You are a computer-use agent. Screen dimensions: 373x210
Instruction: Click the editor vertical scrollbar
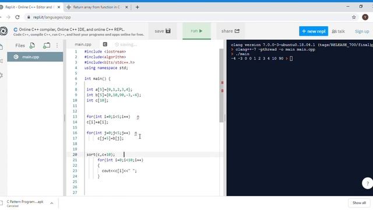point(221,86)
